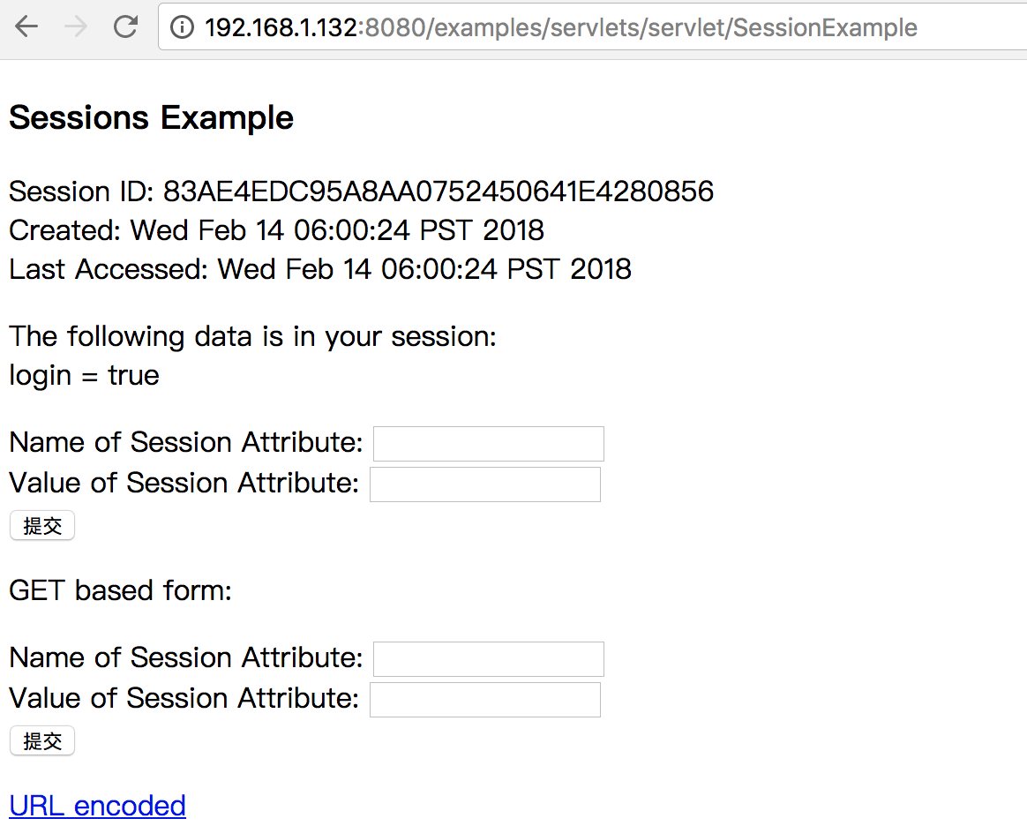Open the site information icon in address bar
Screen dimensions: 1027x826
[182, 28]
